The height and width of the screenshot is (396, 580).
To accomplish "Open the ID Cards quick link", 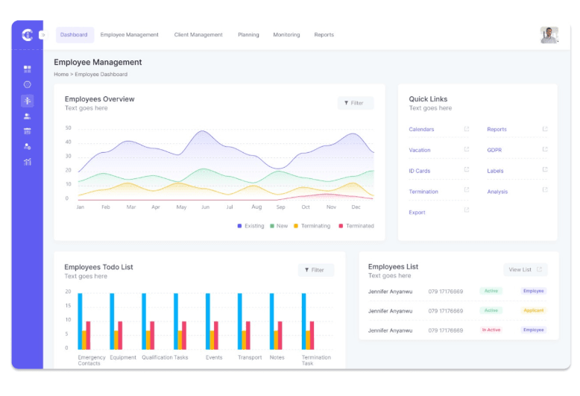I will (x=420, y=171).
